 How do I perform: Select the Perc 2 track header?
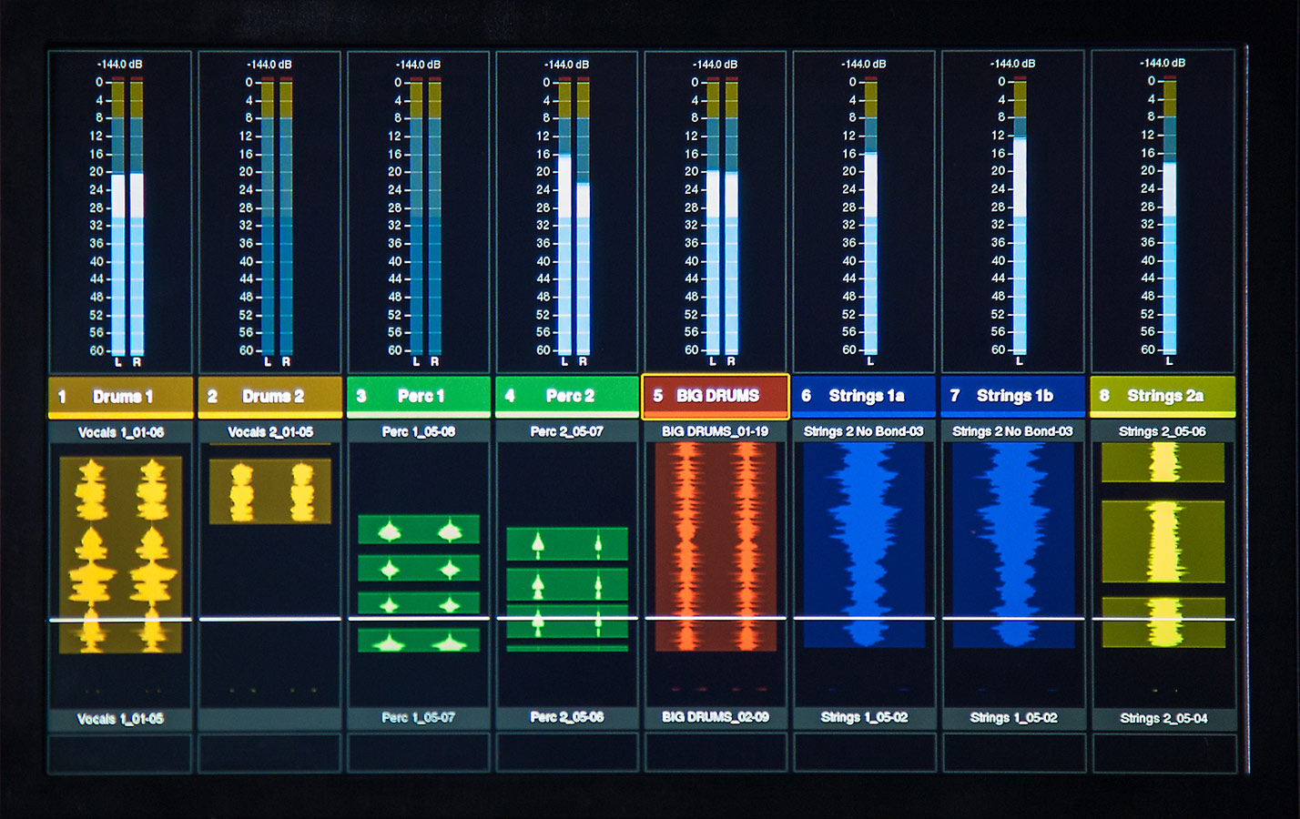(x=567, y=397)
